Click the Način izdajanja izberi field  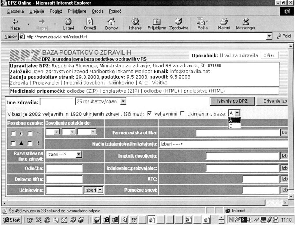point(224,144)
